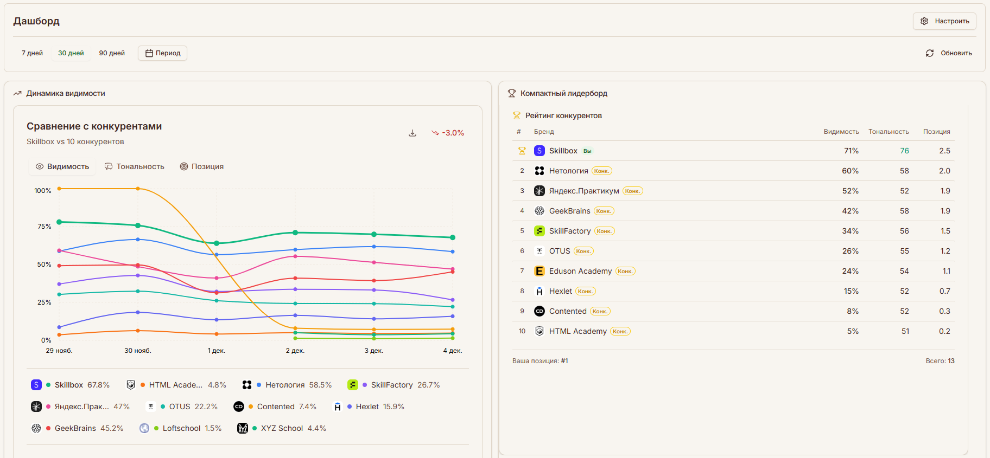Hide Loftschool series in chart legend
The image size is (990, 458).
click(181, 428)
